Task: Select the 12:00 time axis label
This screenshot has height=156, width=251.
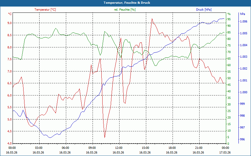Action: click(x=119, y=148)
